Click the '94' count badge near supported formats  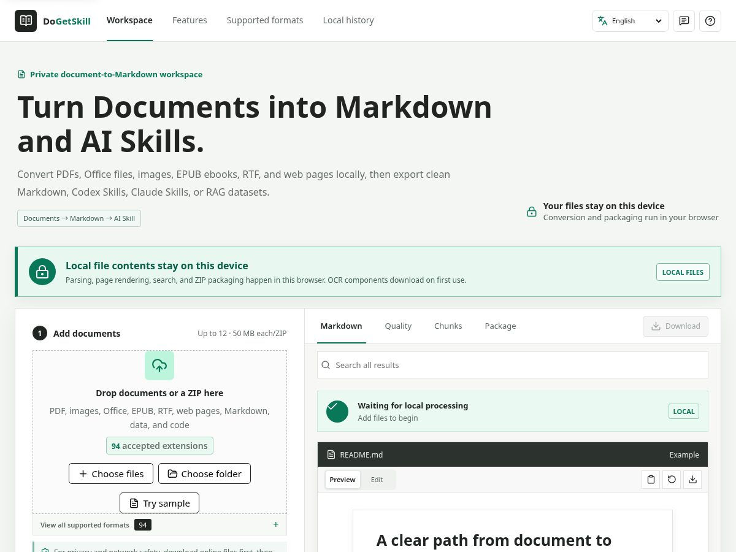pos(143,525)
